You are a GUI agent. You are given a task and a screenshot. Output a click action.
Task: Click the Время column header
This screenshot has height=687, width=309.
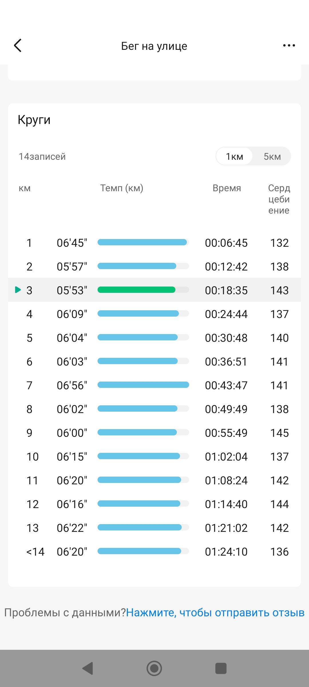pyautogui.click(x=227, y=188)
